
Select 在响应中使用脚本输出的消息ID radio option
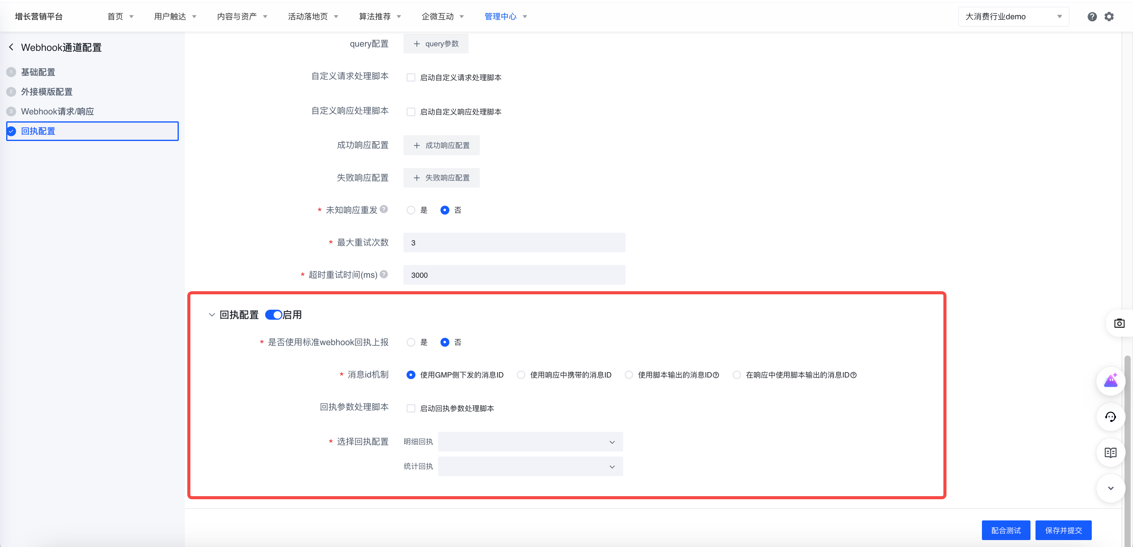click(x=737, y=375)
